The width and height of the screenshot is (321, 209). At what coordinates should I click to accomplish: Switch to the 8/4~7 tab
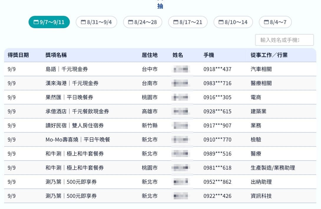(x=275, y=22)
